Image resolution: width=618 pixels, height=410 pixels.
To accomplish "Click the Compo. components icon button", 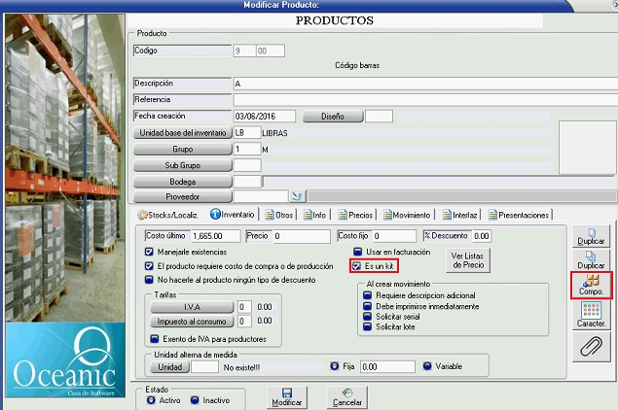I will tap(591, 285).
